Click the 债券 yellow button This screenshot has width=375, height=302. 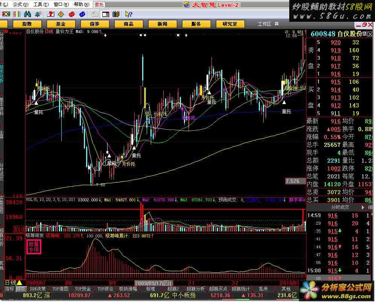[95, 24]
